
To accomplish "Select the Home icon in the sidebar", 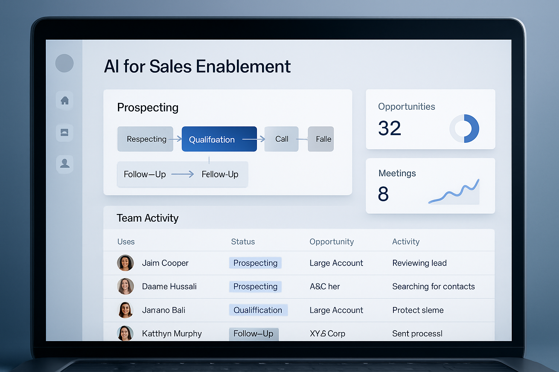I will pos(64,101).
